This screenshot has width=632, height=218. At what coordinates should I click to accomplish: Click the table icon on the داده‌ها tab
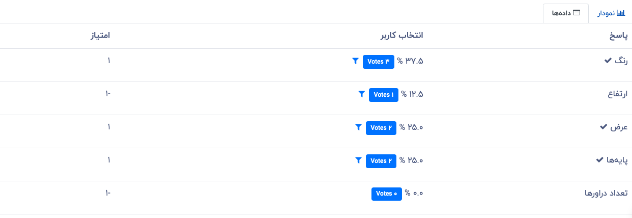click(x=577, y=13)
